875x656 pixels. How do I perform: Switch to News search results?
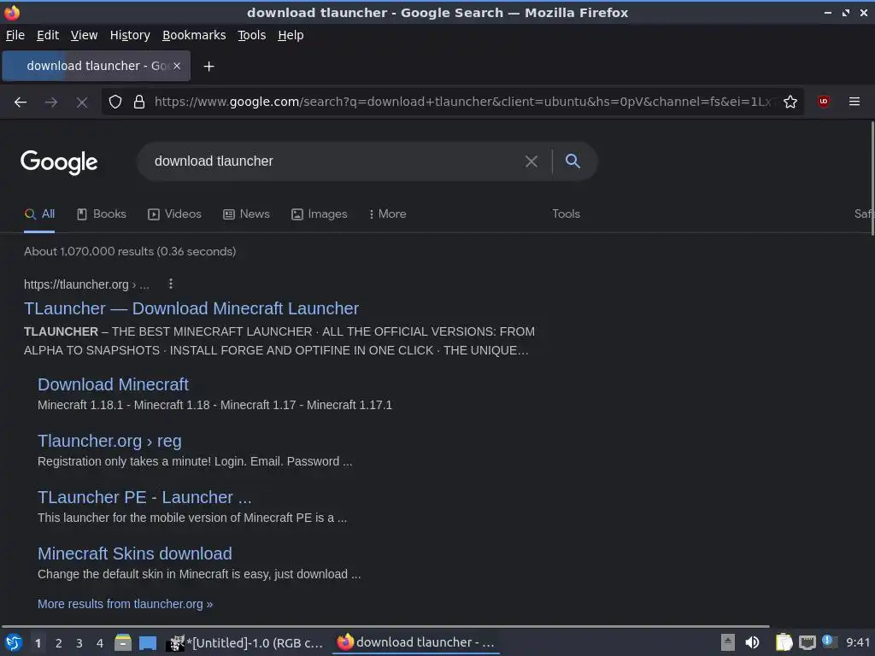click(x=246, y=214)
